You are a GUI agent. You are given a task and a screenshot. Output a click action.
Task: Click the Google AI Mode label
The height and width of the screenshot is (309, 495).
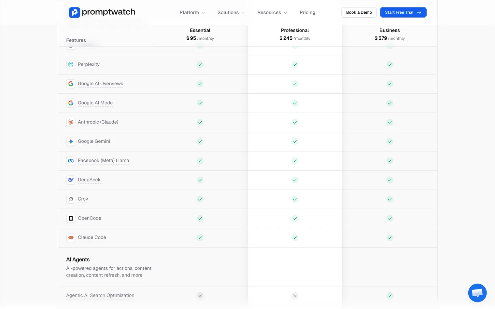pos(95,103)
